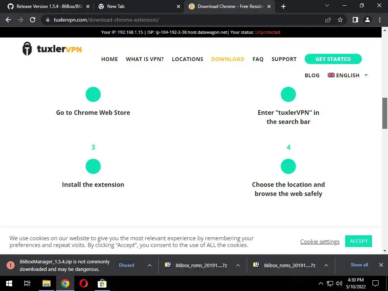Open SUPPORT menu item

tap(284, 59)
